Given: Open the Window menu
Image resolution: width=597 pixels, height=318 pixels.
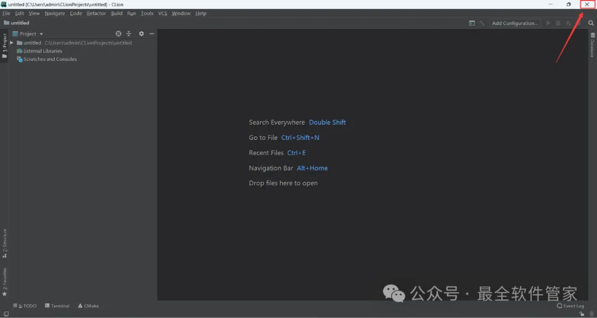Looking at the screenshot, I should 181,13.
